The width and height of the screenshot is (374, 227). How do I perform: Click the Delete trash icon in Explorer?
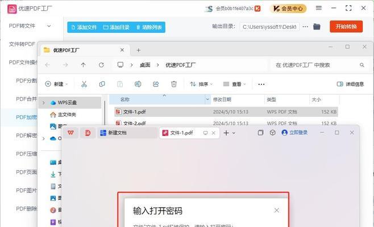(x=174, y=84)
